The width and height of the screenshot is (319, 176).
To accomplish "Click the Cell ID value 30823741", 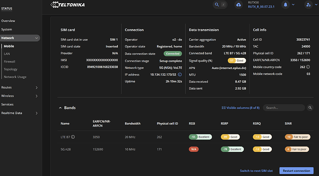I will coord(303,39).
